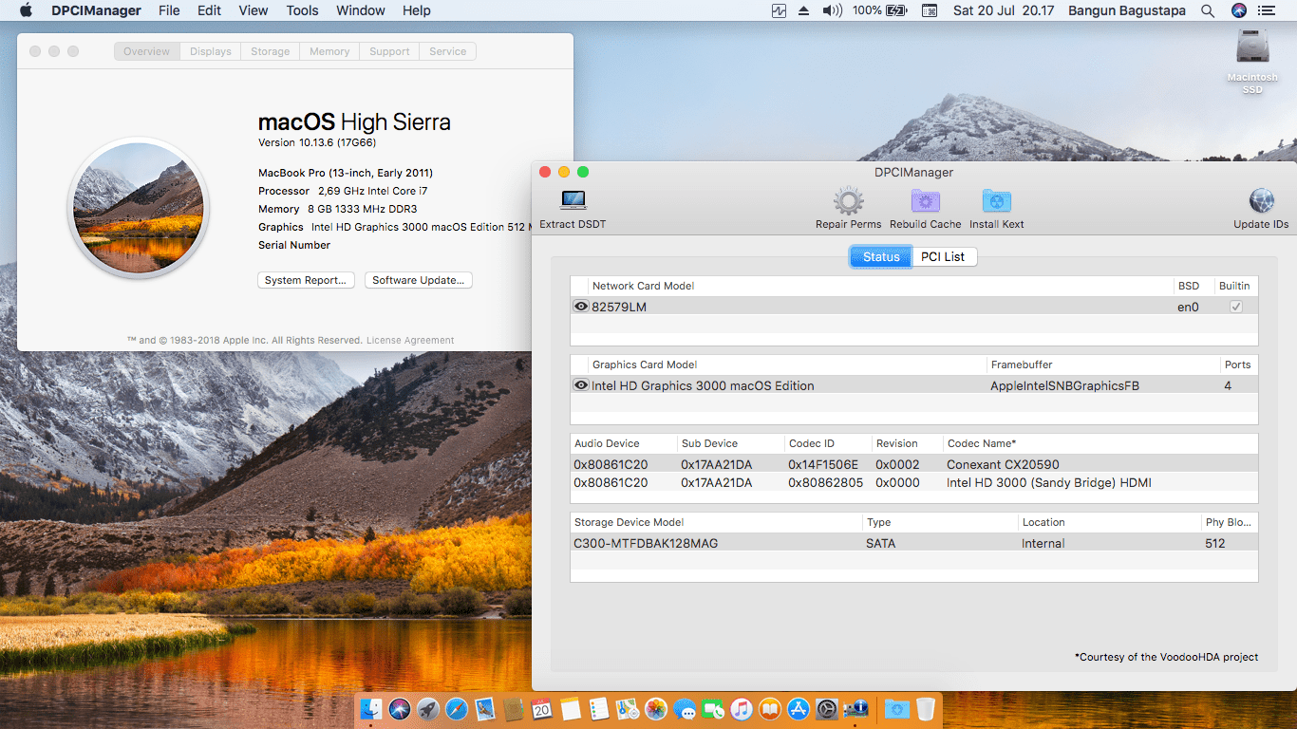
Task: Switch to the PCI List tab
Action: (944, 256)
